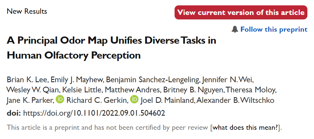This screenshot has width=314, height=139.
Task: Click author Matthew Andres
Action: 133,90
